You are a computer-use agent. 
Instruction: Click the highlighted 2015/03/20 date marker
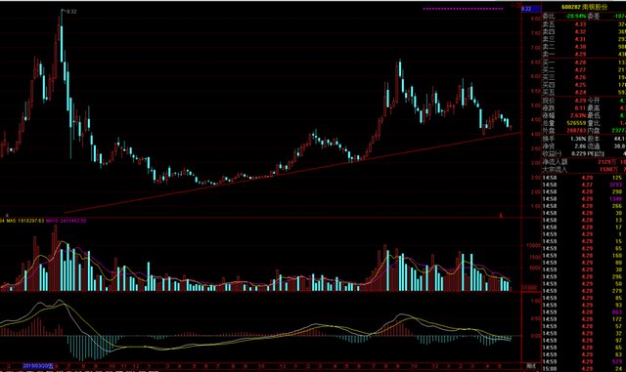pos(38,365)
